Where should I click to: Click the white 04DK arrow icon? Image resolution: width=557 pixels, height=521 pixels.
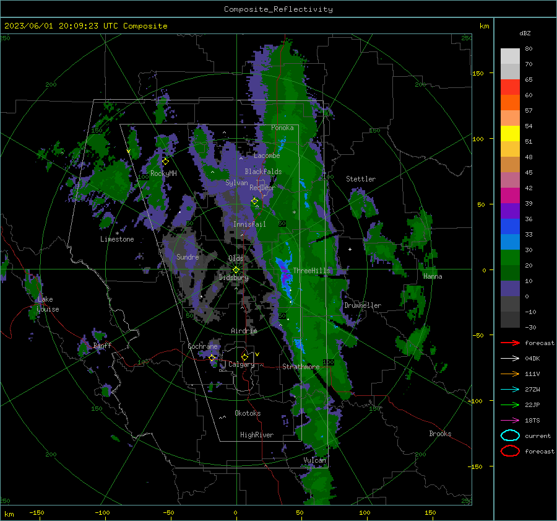tap(510, 359)
